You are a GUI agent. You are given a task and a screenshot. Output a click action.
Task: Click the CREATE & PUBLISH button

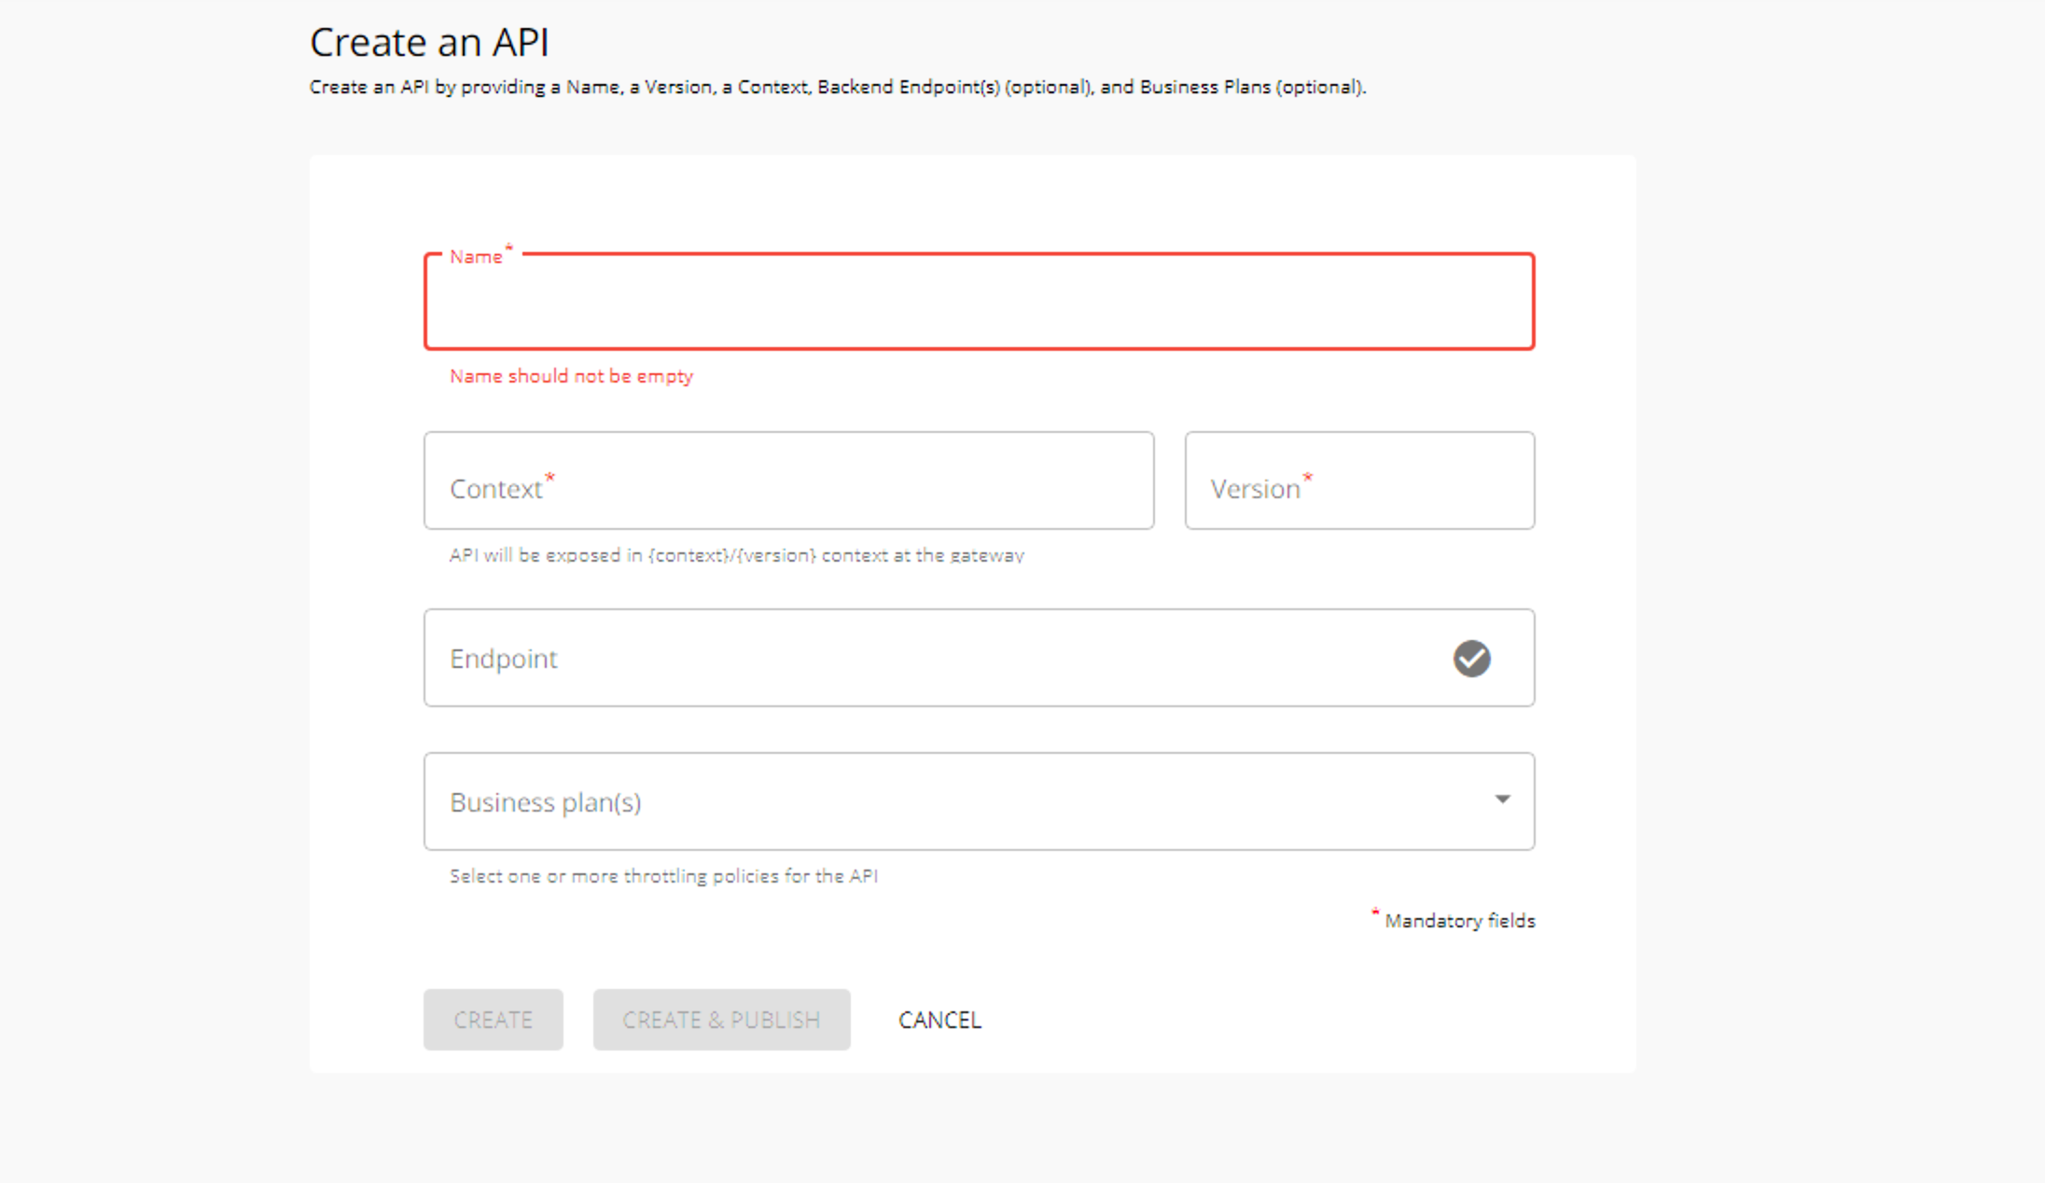(x=721, y=1020)
